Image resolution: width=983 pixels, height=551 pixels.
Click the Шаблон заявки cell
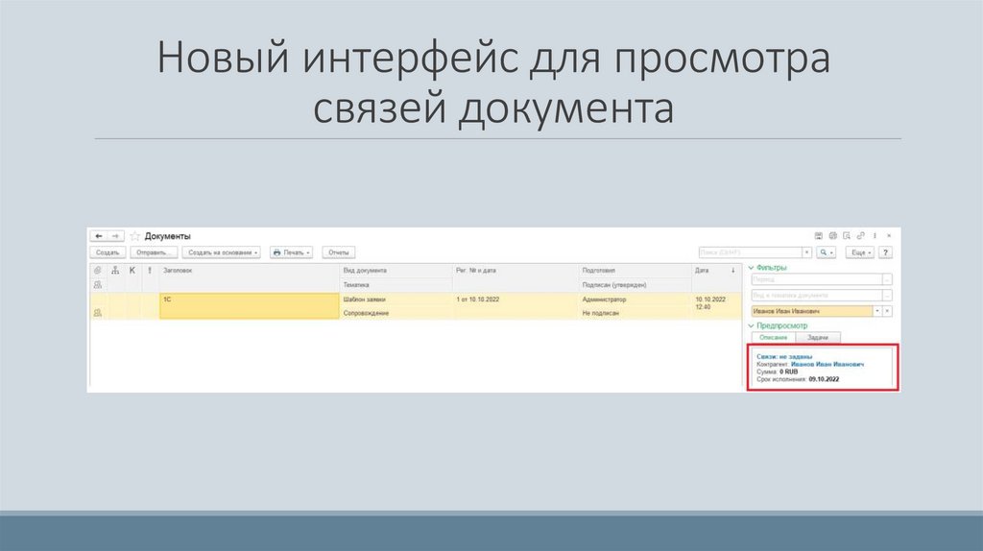pyautogui.click(x=396, y=299)
